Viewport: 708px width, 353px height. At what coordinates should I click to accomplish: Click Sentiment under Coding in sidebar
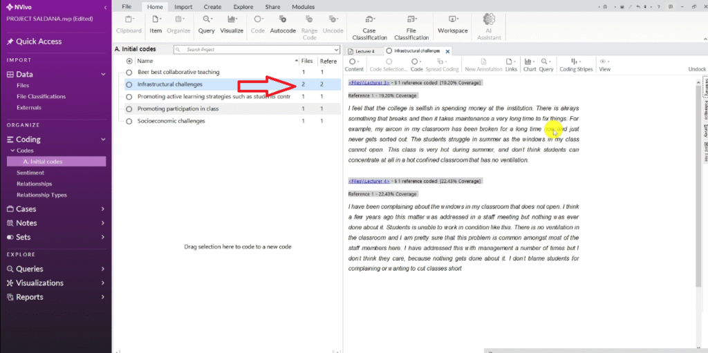[30, 173]
